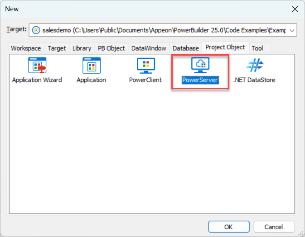Viewport: 305px width, 237px height.
Task: Switch to the PB Object tab
Action: tap(111, 48)
